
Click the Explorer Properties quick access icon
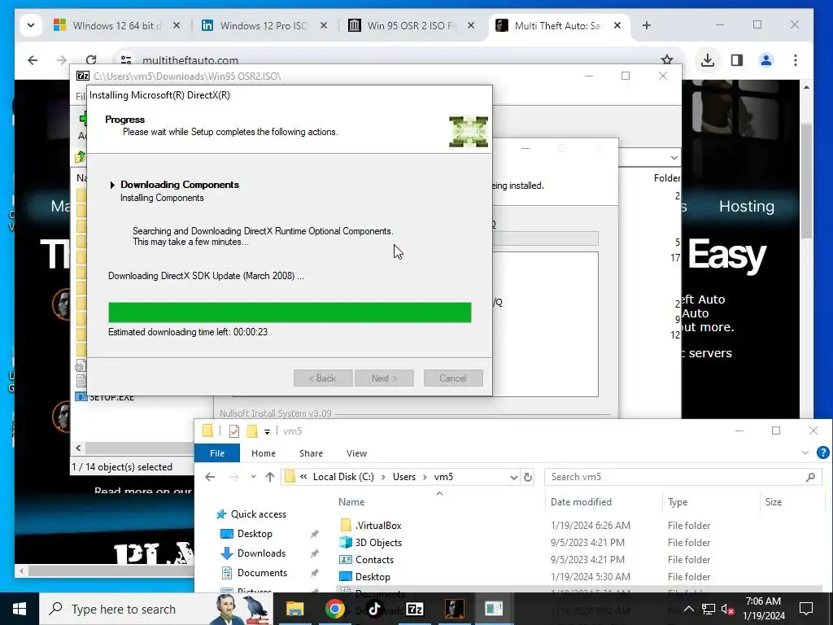click(234, 431)
